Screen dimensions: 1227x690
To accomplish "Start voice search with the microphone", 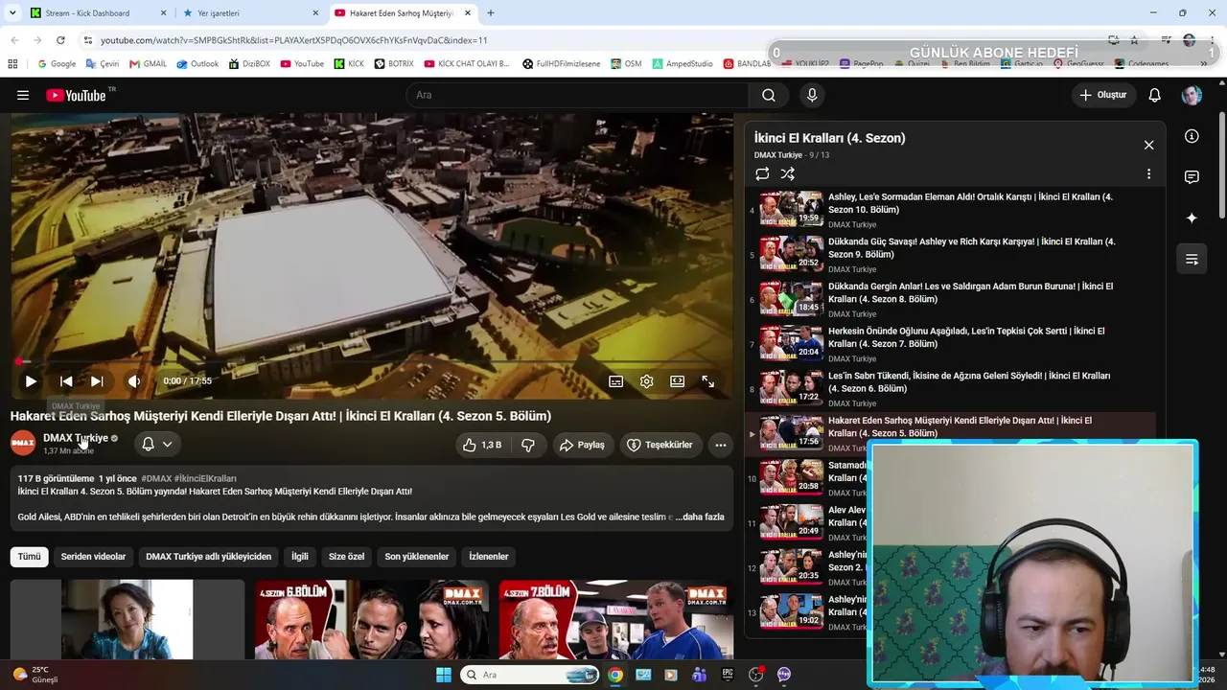I will pyautogui.click(x=812, y=95).
